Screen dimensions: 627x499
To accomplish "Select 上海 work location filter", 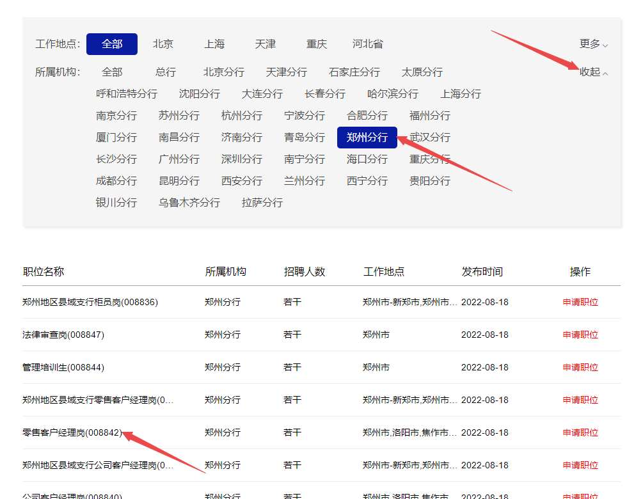I will click(214, 44).
